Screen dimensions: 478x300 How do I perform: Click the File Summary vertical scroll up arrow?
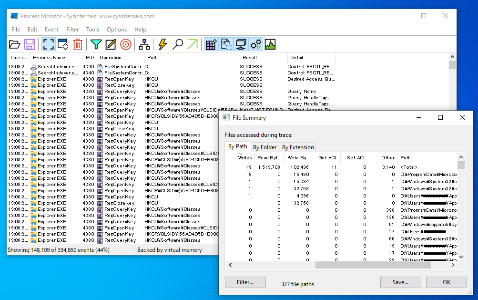tap(461, 157)
